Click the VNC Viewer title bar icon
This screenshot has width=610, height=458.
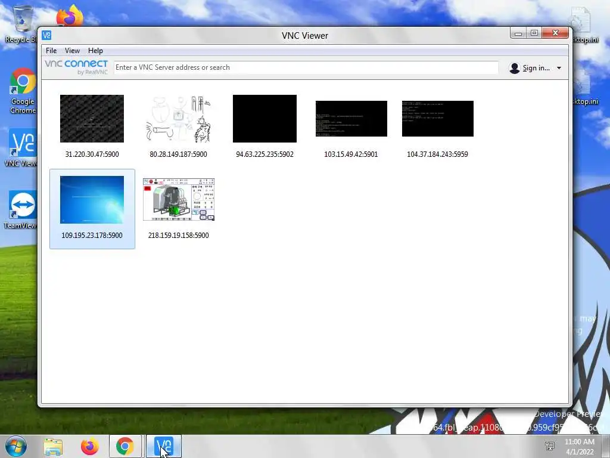click(46, 35)
